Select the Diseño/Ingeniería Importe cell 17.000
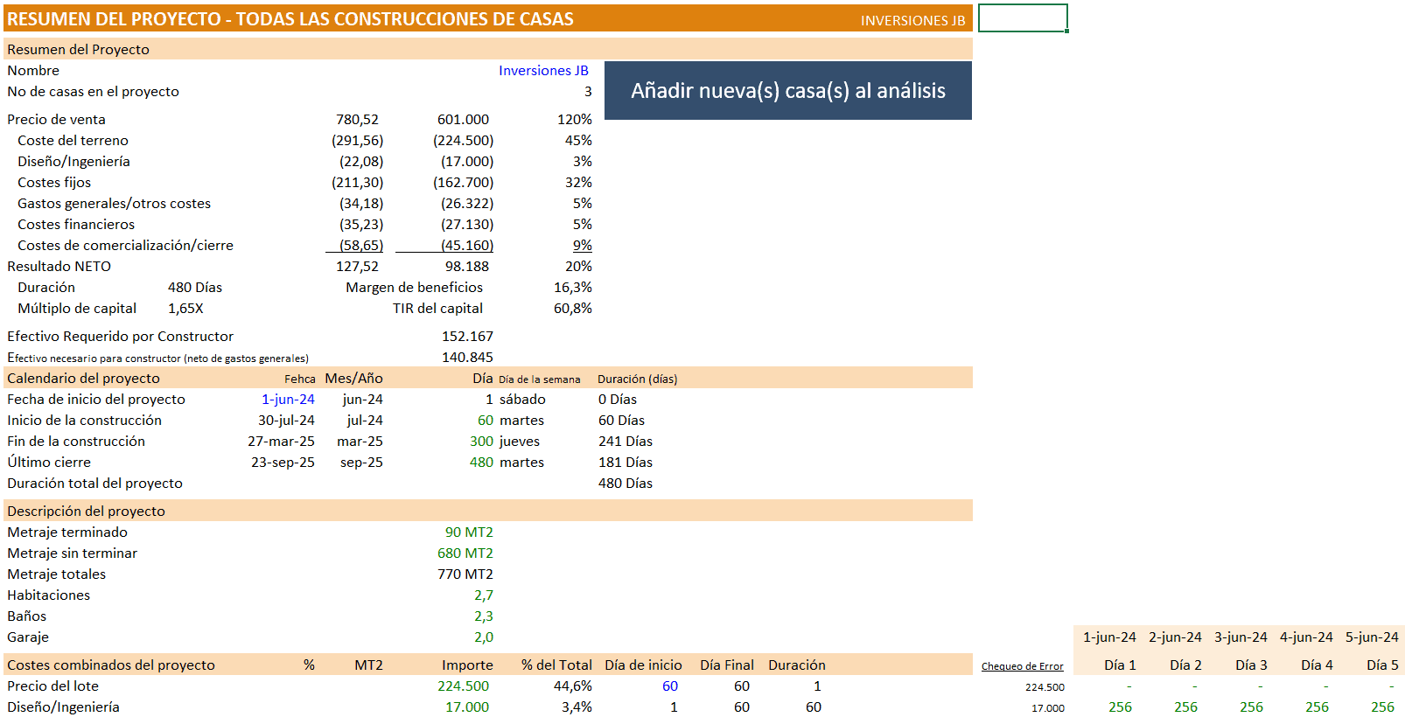 tap(466, 707)
